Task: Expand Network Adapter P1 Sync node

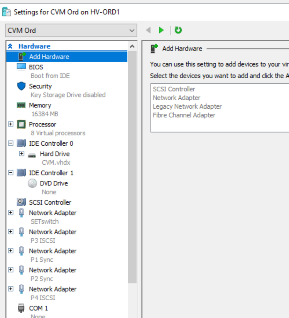Action: (11, 251)
